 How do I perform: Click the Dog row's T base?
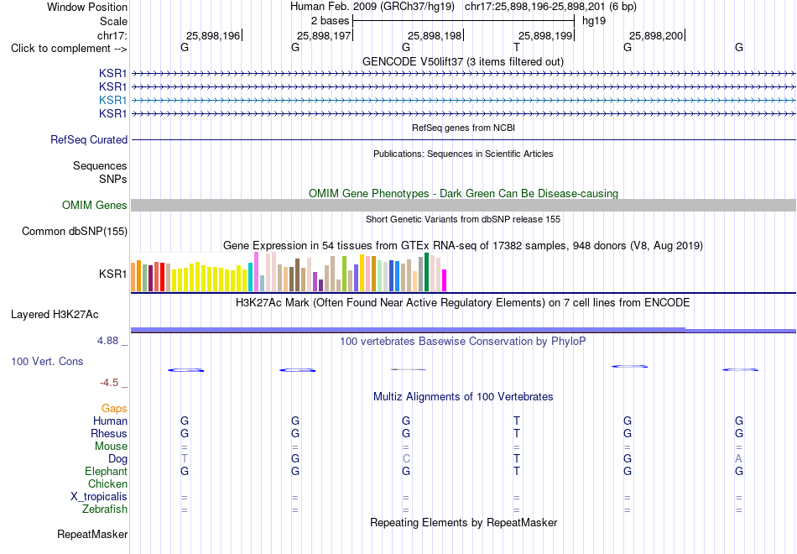185,459
